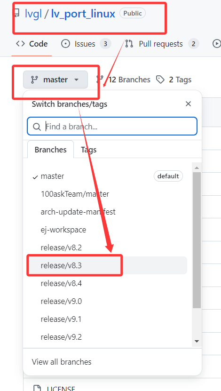Screen dimensions: 221x391
Task: Choose the release/v8.2 branch
Action: (107, 247)
